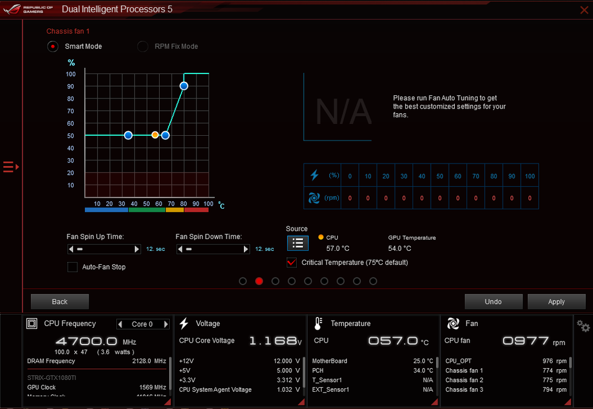Screen dimensions: 593x409
Task: Go to the fourth fan page dot
Action: 291,282
